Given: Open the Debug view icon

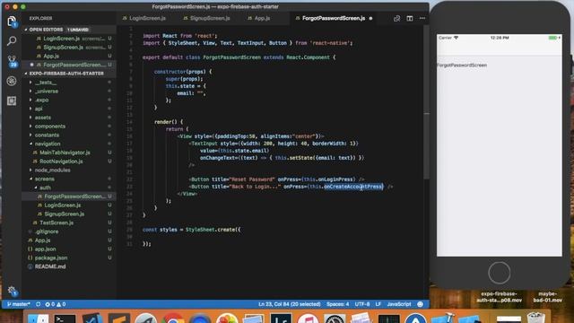Looking at the screenshot, I should tap(12, 81).
